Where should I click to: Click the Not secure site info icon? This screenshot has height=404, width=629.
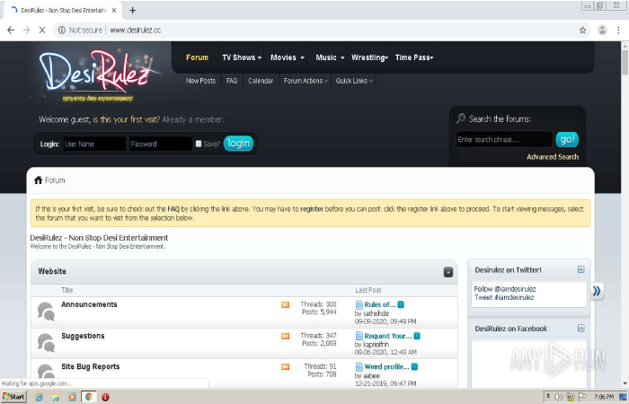point(62,30)
